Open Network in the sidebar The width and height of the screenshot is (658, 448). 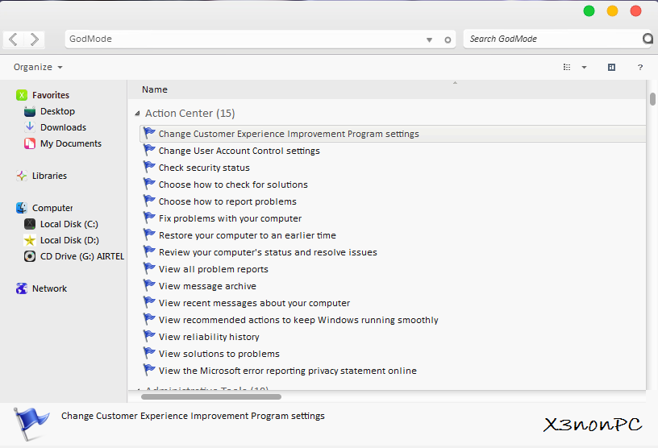(x=49, y=288)
